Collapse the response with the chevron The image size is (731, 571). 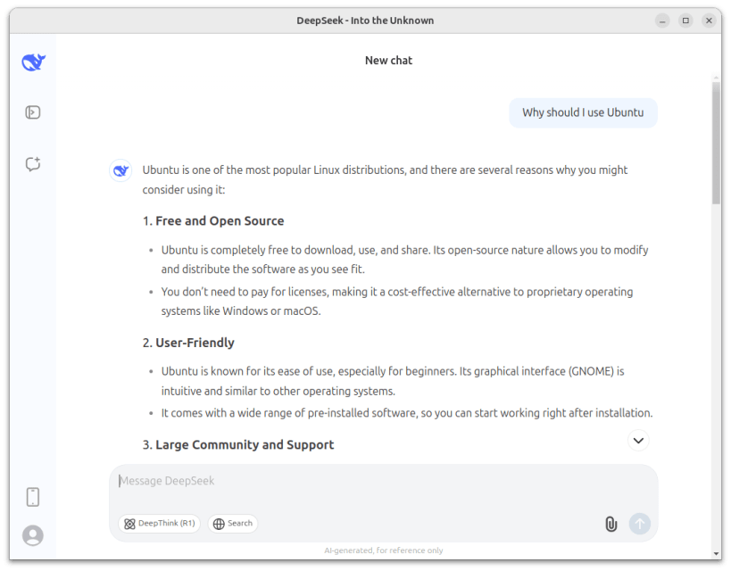(638, 440)
